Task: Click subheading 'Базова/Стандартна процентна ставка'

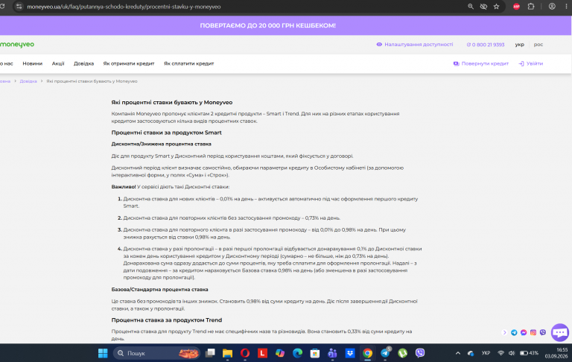Action: pos(160,290)
